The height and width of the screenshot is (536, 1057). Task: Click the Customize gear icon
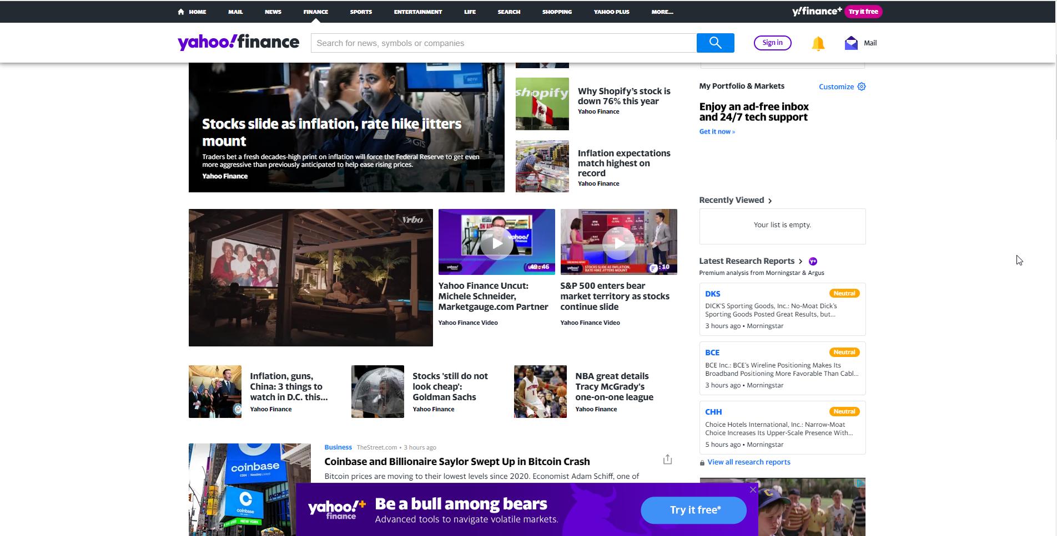pos(862,86)
